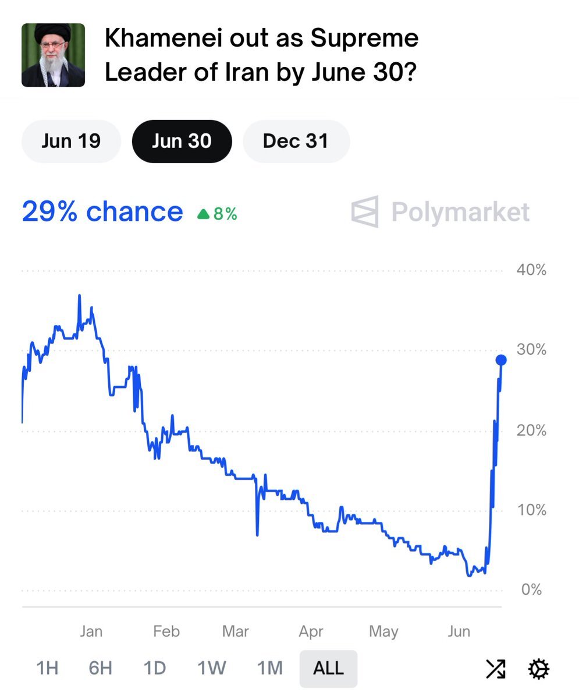Select the Jun 30 date tab
The height and width of the screenshot is (699, 579).
(182, 141)
